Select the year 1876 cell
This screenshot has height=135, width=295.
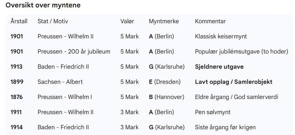click(17, 97)
